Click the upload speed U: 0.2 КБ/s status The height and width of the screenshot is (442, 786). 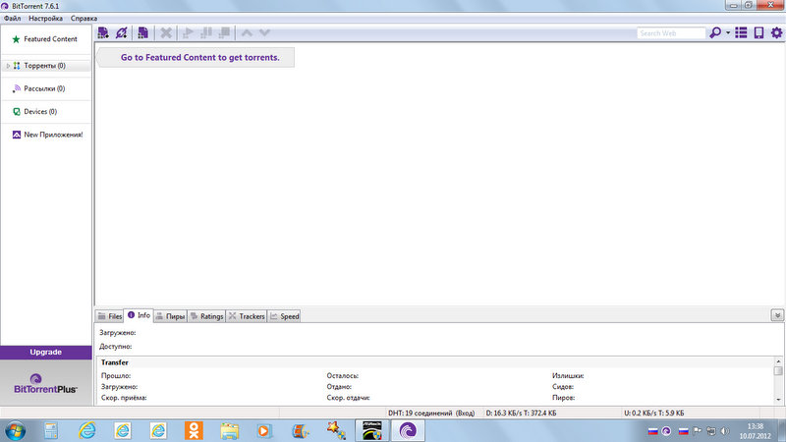coord(653,413)
